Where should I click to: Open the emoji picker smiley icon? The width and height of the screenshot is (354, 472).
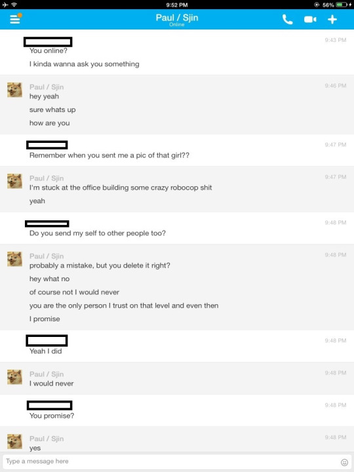pos(344,462)
